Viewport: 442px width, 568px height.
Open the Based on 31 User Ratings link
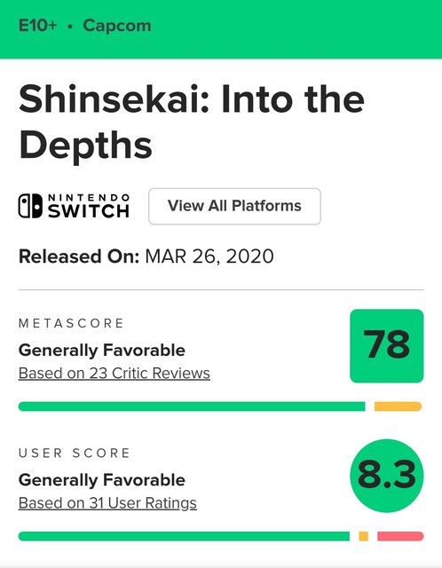tap(107, 503)
